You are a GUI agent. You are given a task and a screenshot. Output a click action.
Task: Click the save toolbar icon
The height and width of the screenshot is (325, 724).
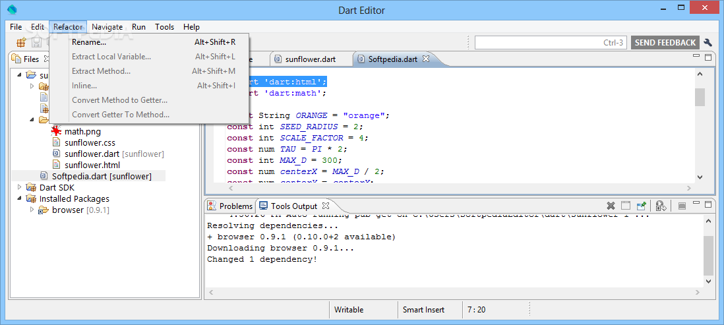(36, 42)
